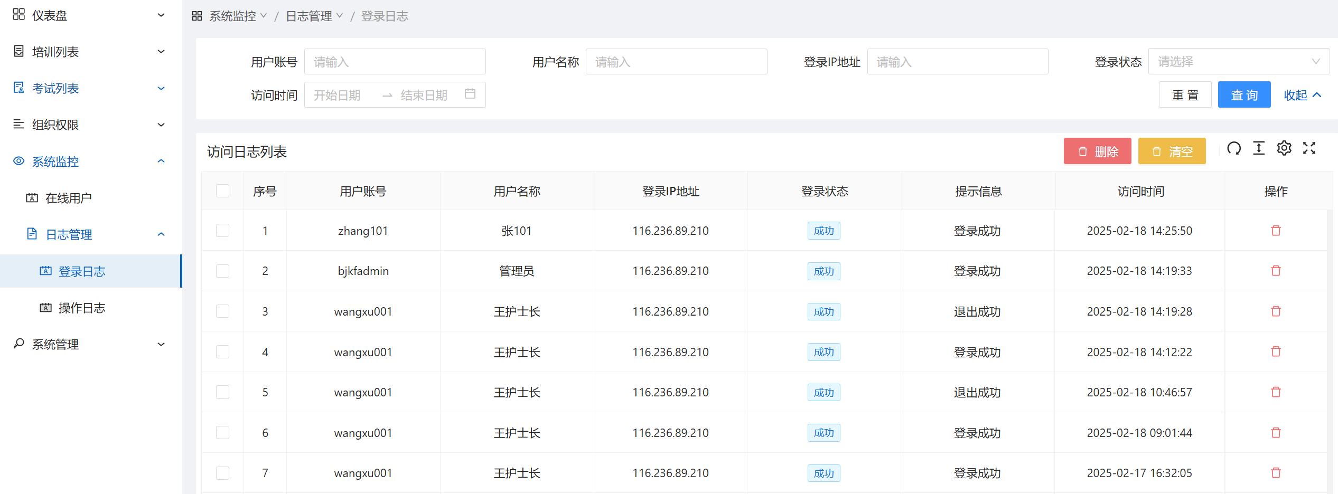Delete the zhang101 log row via trash icon

1276,231
